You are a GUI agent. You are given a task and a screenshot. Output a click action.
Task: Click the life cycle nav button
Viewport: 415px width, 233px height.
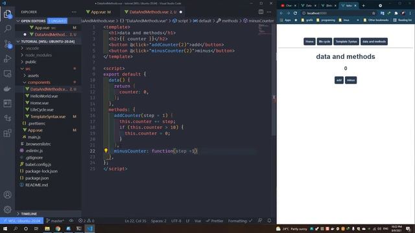click(324, 41)
